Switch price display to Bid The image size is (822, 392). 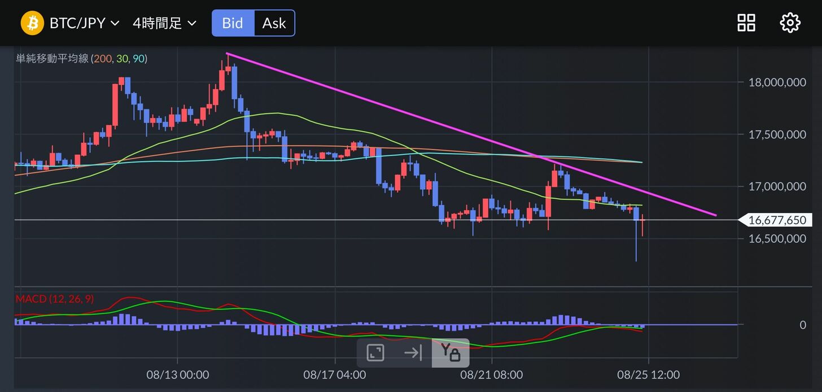[233, 23]
